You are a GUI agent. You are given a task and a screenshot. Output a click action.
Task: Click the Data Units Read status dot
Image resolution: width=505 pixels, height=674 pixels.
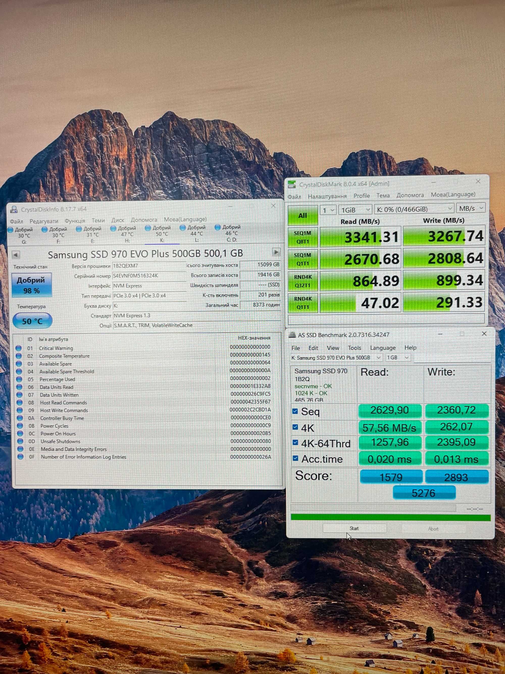(x=19, y=387)
